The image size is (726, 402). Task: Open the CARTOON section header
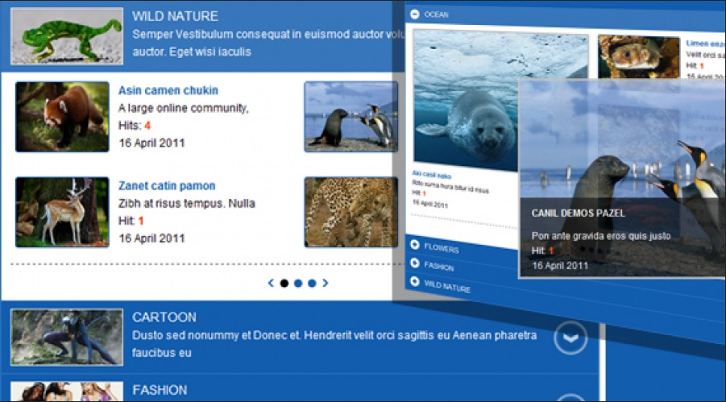click(164, 317)
